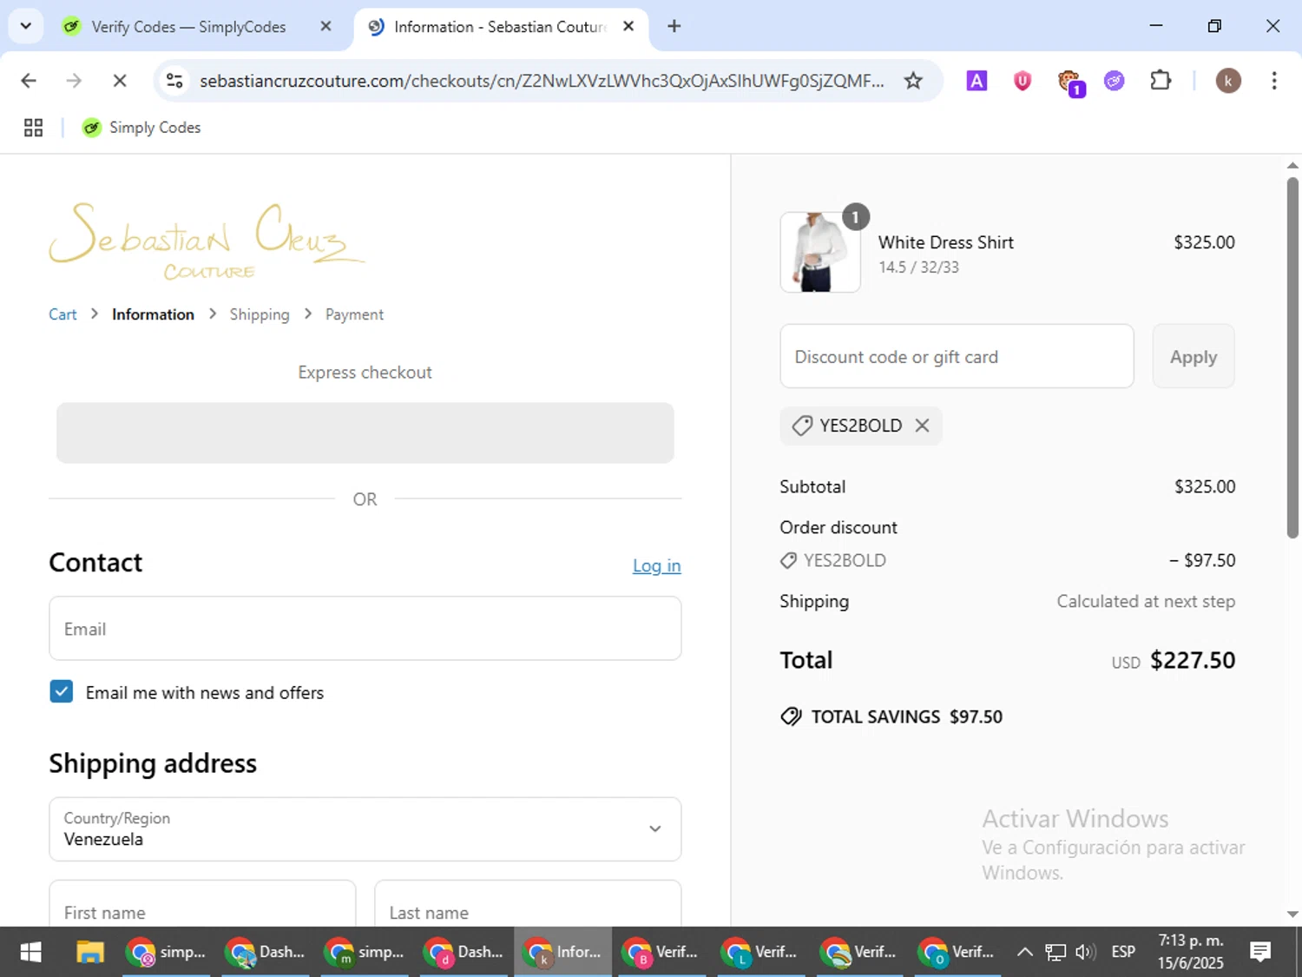Stop loading the page

120,81
